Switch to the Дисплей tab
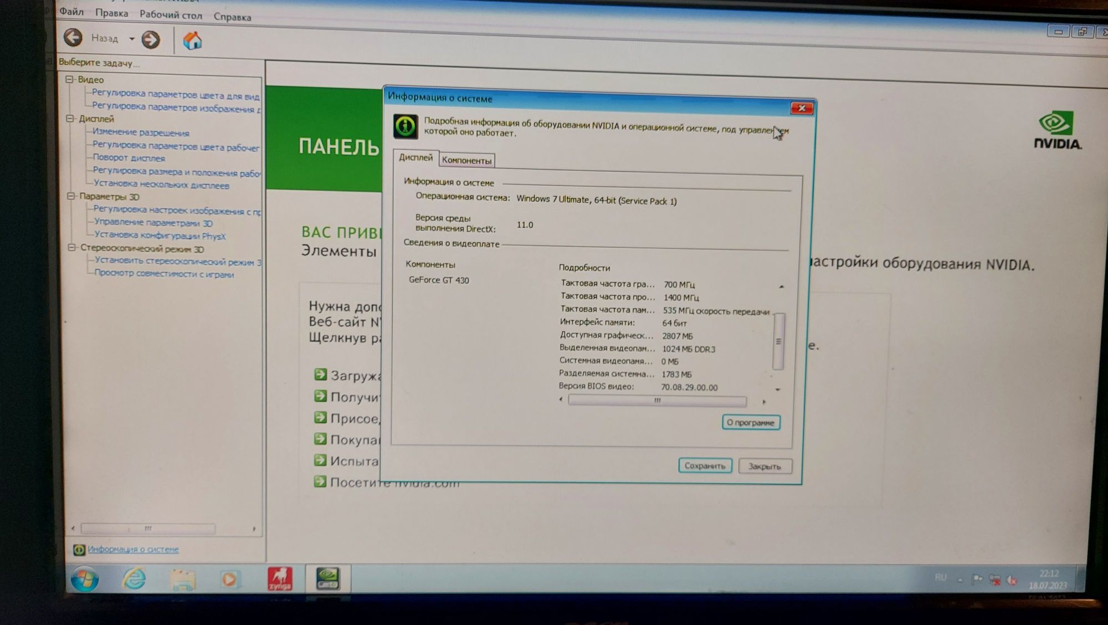Image resolution: width=1108 pixels, height=625 pixels. [416, 157]
